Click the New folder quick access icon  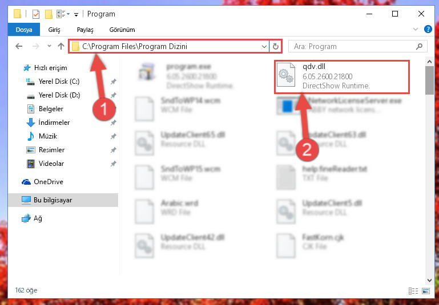pos(49,14)
